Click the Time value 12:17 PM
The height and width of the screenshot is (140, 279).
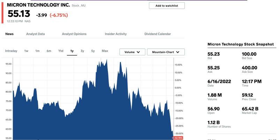tap(251, 81)
